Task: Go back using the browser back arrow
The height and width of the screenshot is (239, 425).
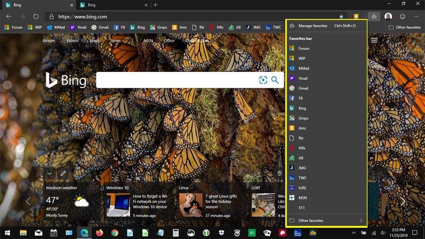Action: pyautogui.click(x=8, y=17)
